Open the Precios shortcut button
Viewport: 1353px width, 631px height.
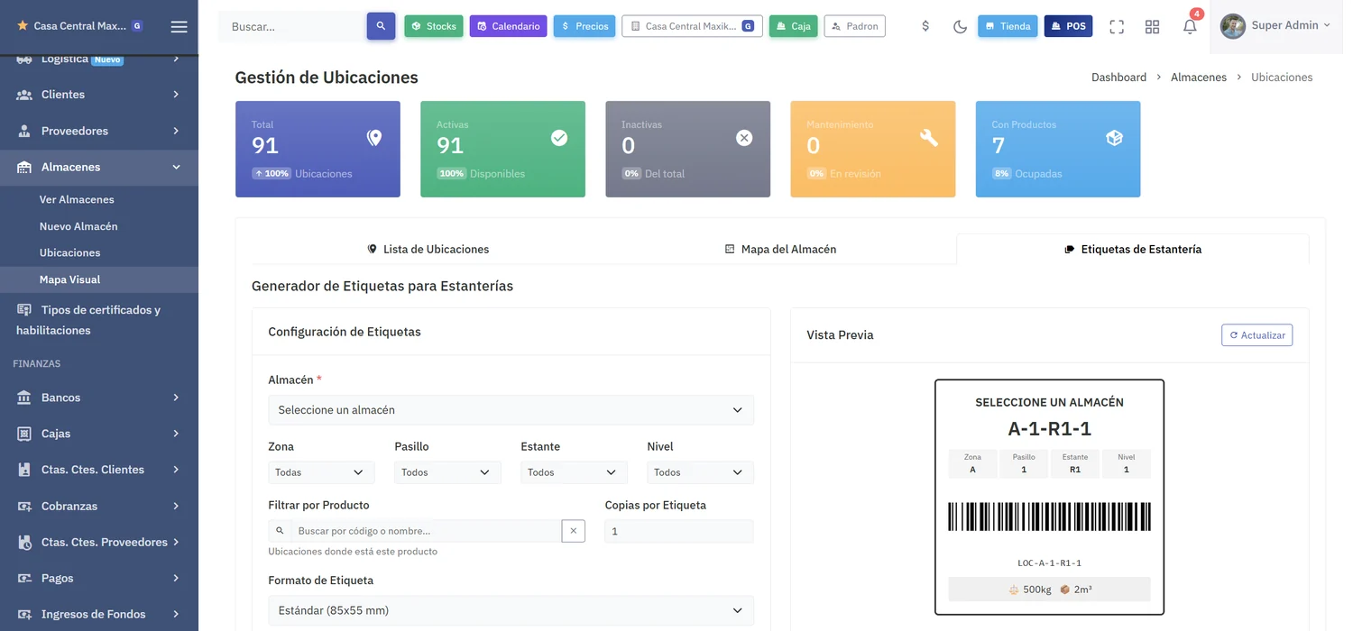click(x=584, y=26)
